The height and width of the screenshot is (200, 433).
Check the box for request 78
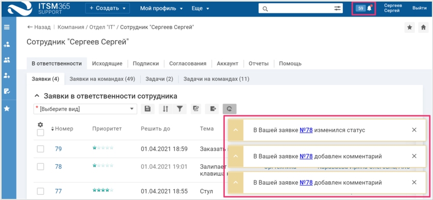40,166
